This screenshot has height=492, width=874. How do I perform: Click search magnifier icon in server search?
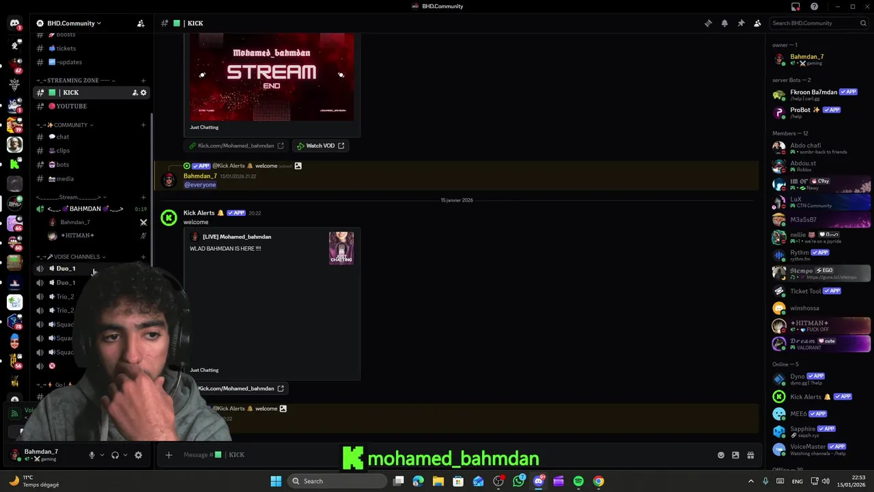[x=863, y=23]
